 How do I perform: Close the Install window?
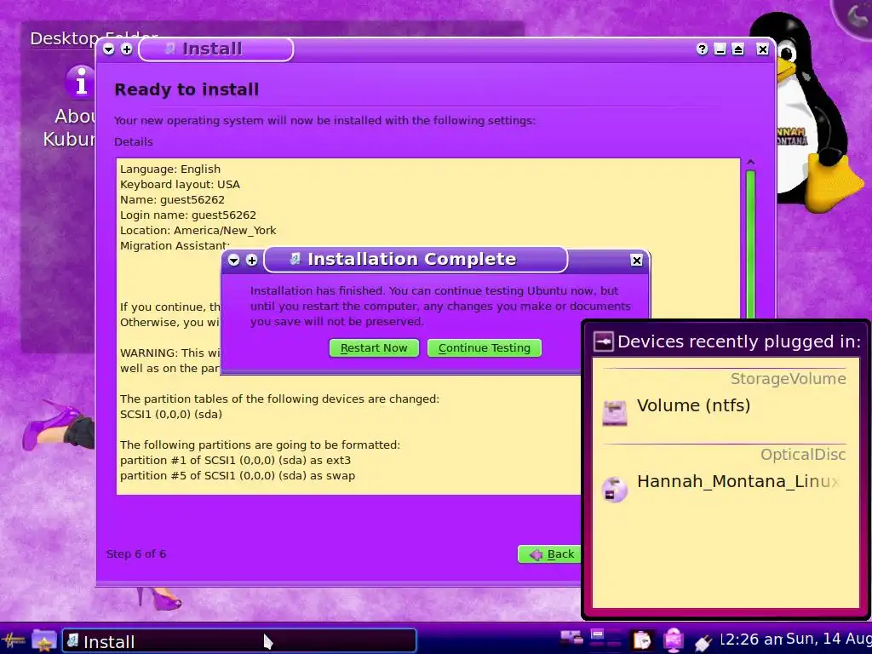[x=762, y=49]
